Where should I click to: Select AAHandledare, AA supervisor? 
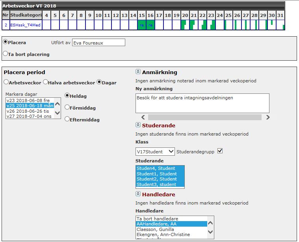tap(172, 224)
